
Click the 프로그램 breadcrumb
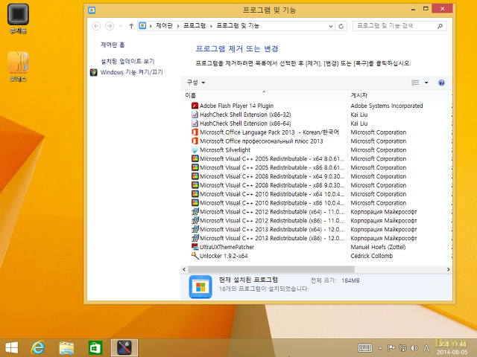[195, 26]
